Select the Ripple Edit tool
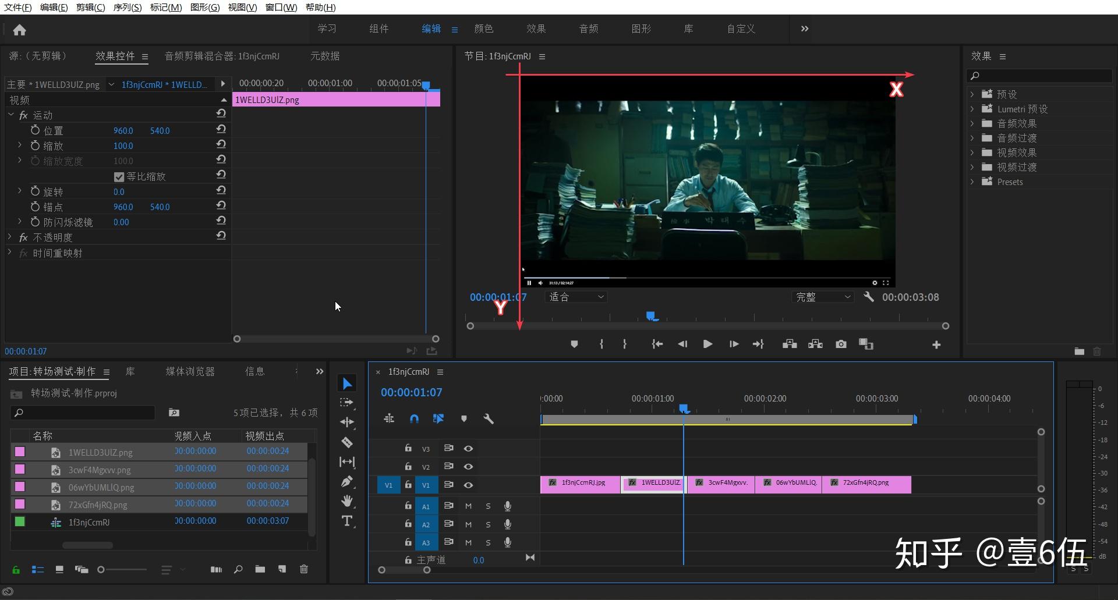The width and height of the screenshot is (1118, 600). click(x=347, y=423)
